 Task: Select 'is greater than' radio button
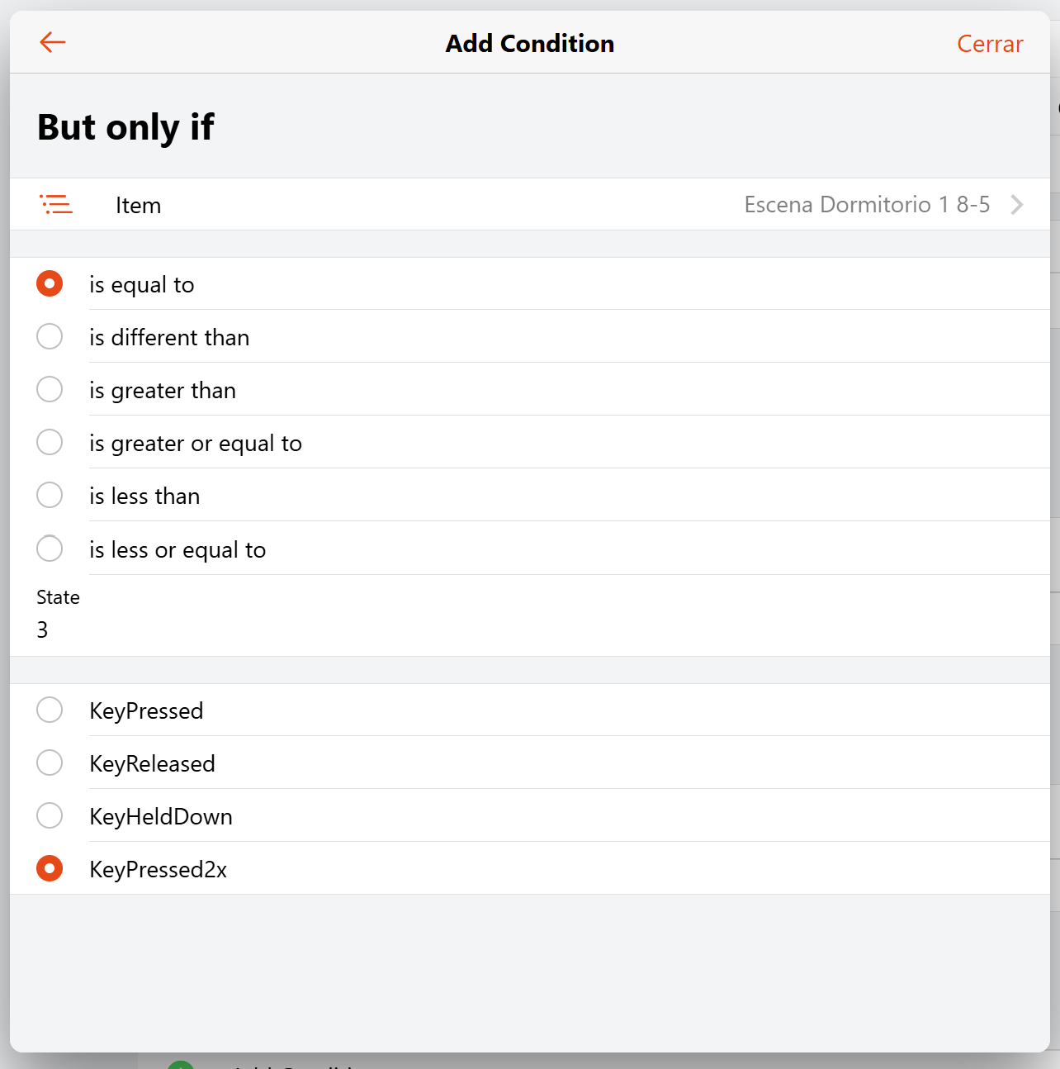pyautogui.click(x=50, y=390)
